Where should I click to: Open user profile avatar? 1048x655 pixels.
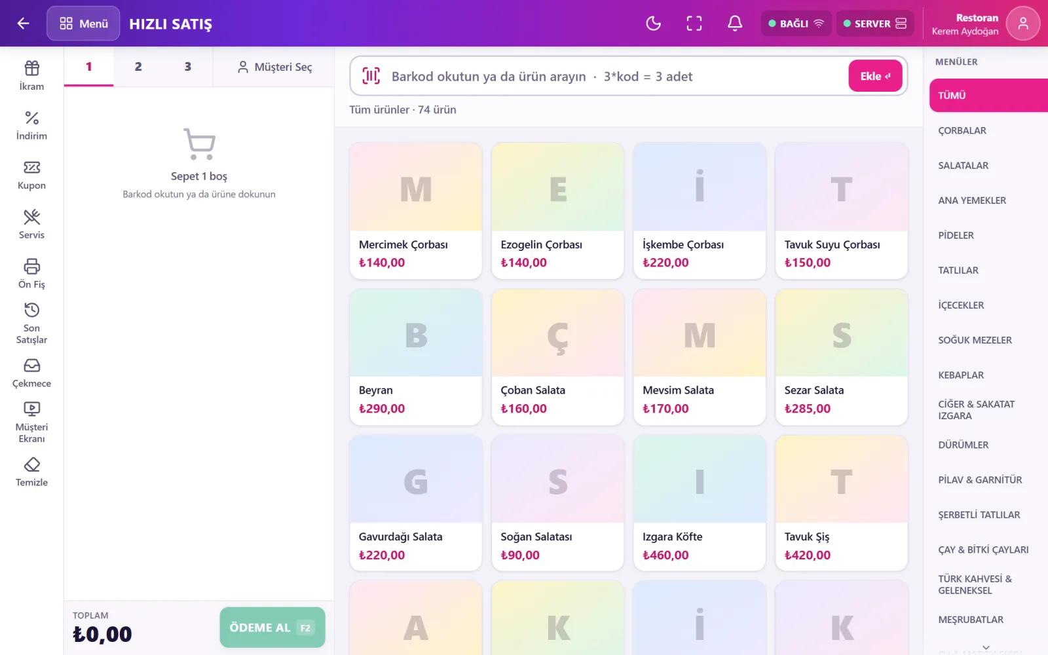coord(1022,24)
